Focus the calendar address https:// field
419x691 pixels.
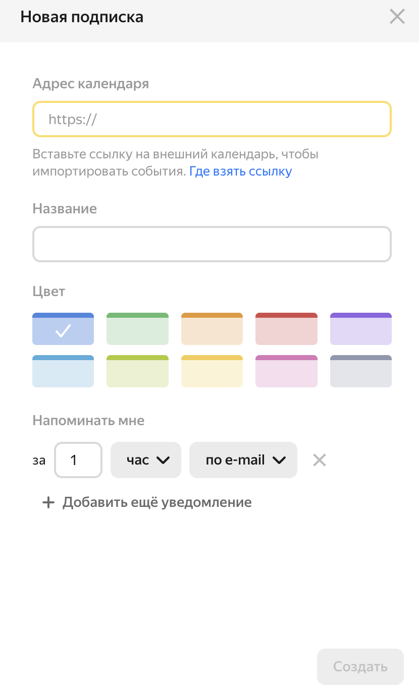[x=212, y=120]
